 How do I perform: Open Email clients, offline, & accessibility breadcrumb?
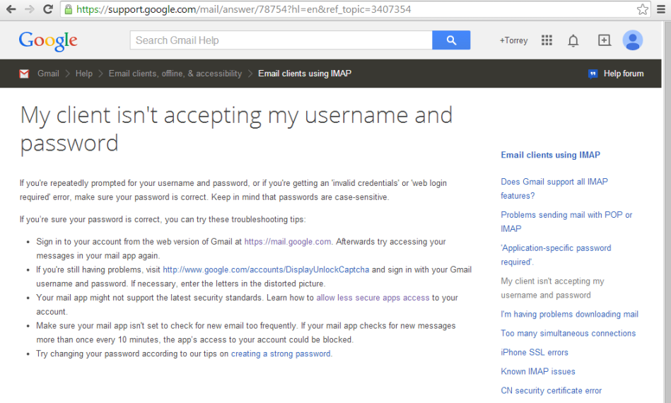tap(175, 74)
